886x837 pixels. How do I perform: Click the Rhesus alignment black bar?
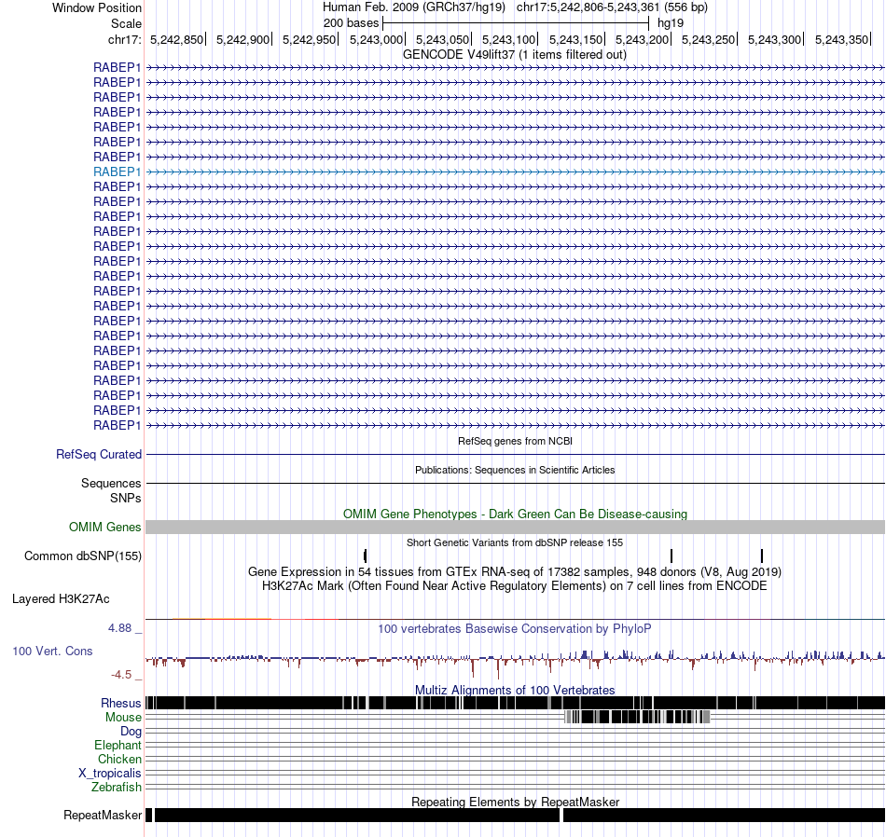tap(516, 703)
